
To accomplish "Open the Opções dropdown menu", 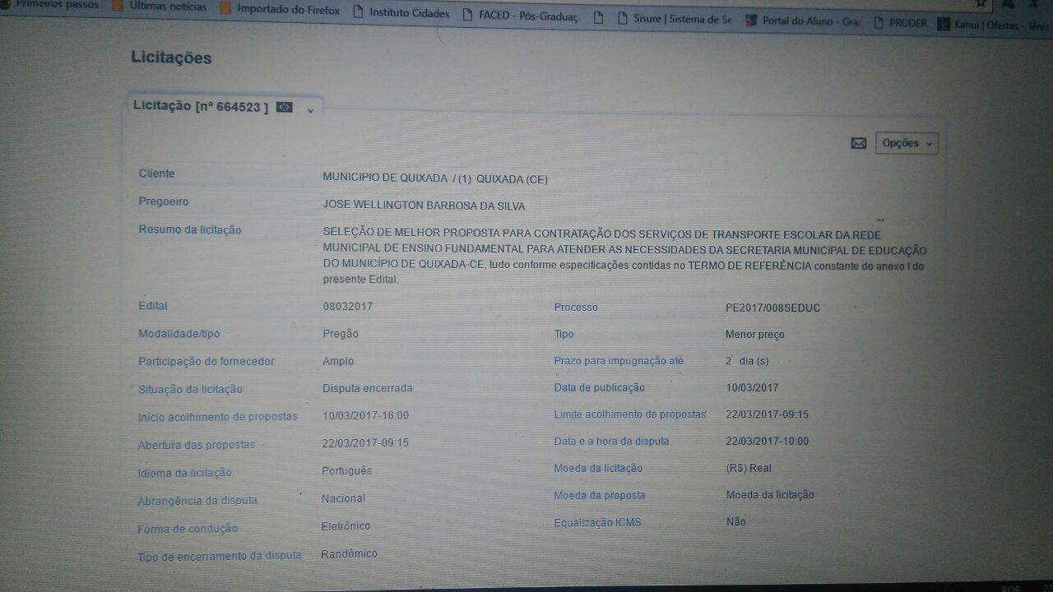I will (907, 143).
